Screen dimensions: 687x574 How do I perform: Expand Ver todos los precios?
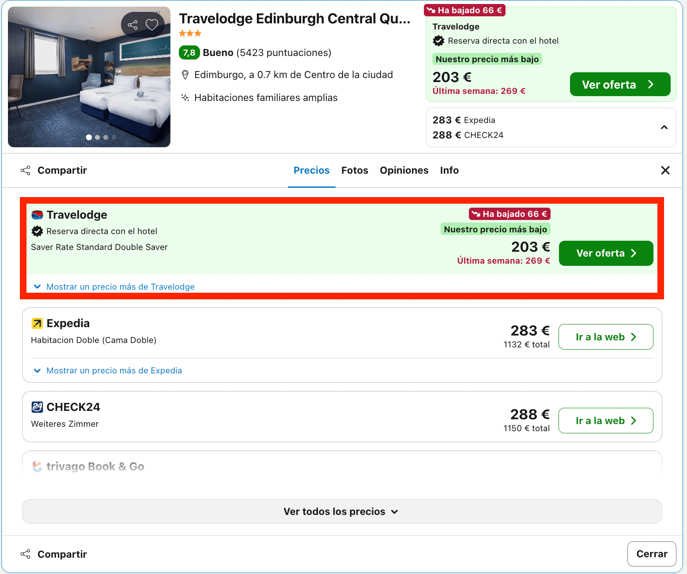(x=342, y=511)
